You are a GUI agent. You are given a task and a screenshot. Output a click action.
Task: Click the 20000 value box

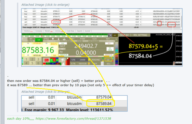click(83, 60)
